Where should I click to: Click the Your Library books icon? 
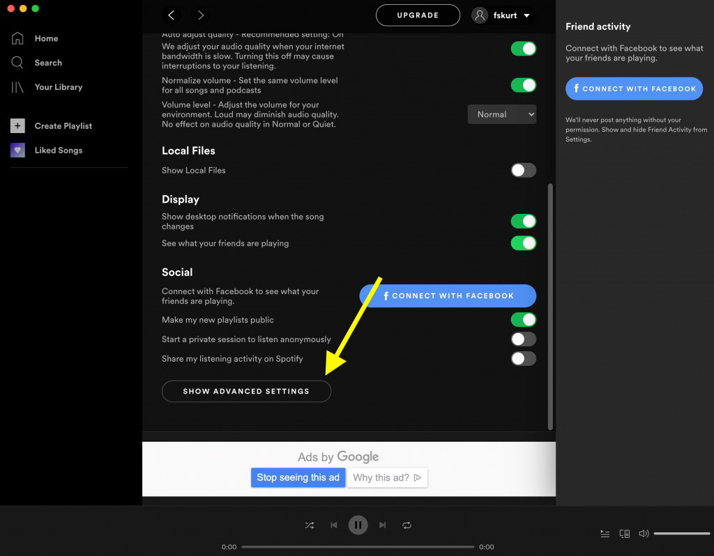17,87
